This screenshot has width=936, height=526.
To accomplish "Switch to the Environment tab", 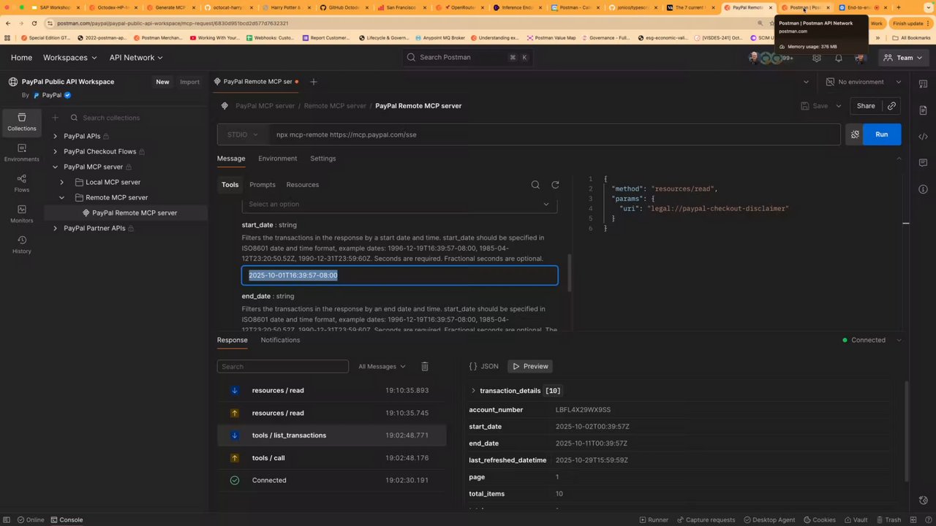I will coord(277,159).
